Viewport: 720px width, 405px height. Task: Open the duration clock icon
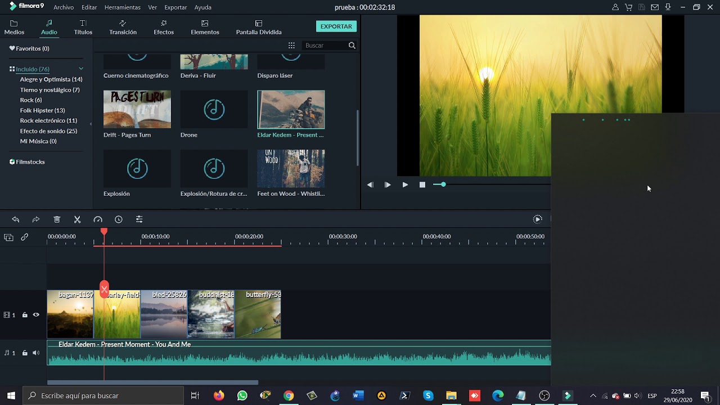(119, 219)
